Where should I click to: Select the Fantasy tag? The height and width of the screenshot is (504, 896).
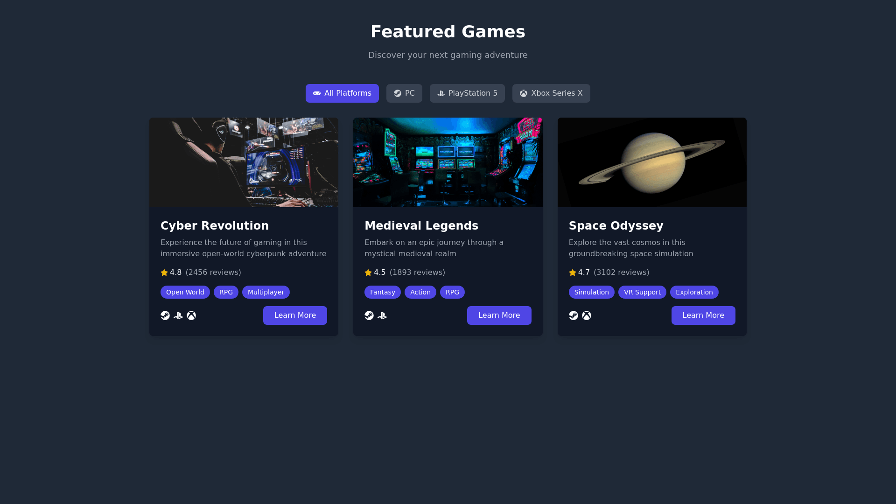[x=383, y=292]
